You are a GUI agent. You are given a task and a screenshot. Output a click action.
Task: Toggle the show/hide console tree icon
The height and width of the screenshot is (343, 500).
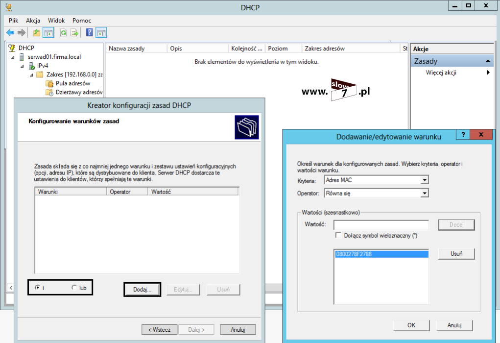point(48,33)
